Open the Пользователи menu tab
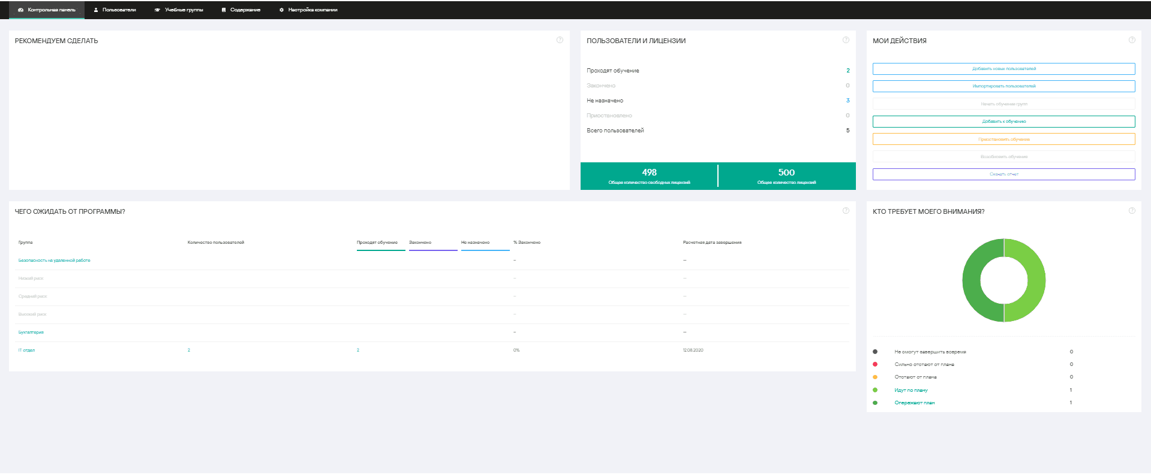 tap(115, 10)
